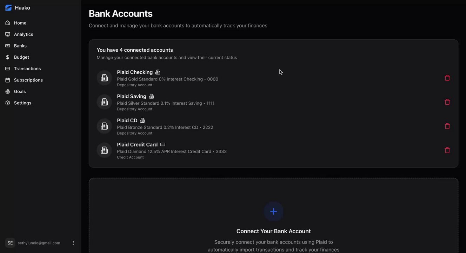Click the Banks card icon
This screenshot has width=466, height=253.
tap(8, 46)
